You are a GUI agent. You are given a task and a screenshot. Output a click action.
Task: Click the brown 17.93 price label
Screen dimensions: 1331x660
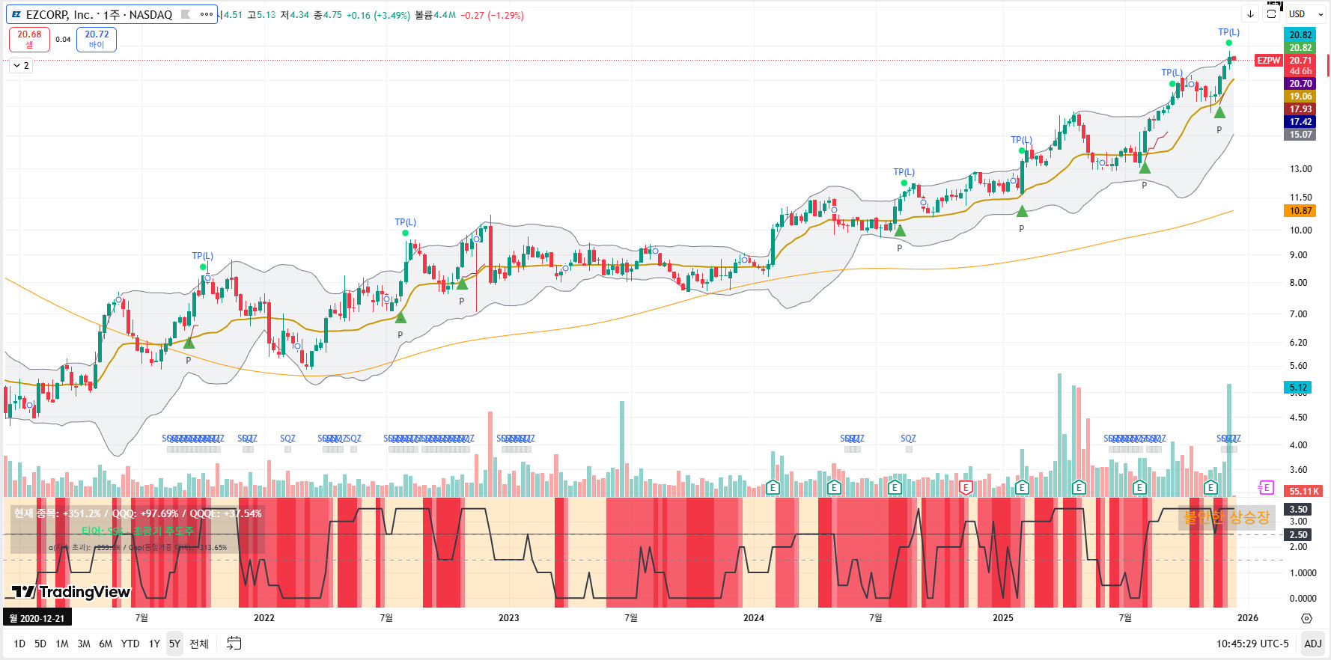coord(1300,109)
